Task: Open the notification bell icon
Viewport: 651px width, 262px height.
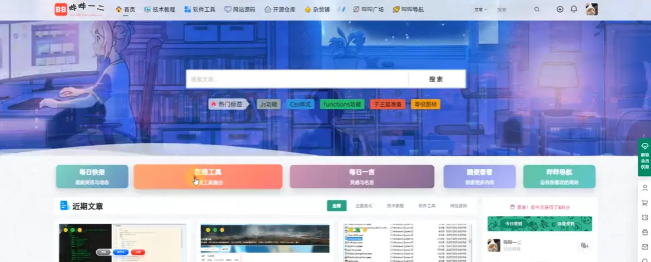Action: (x=574, y=9)
